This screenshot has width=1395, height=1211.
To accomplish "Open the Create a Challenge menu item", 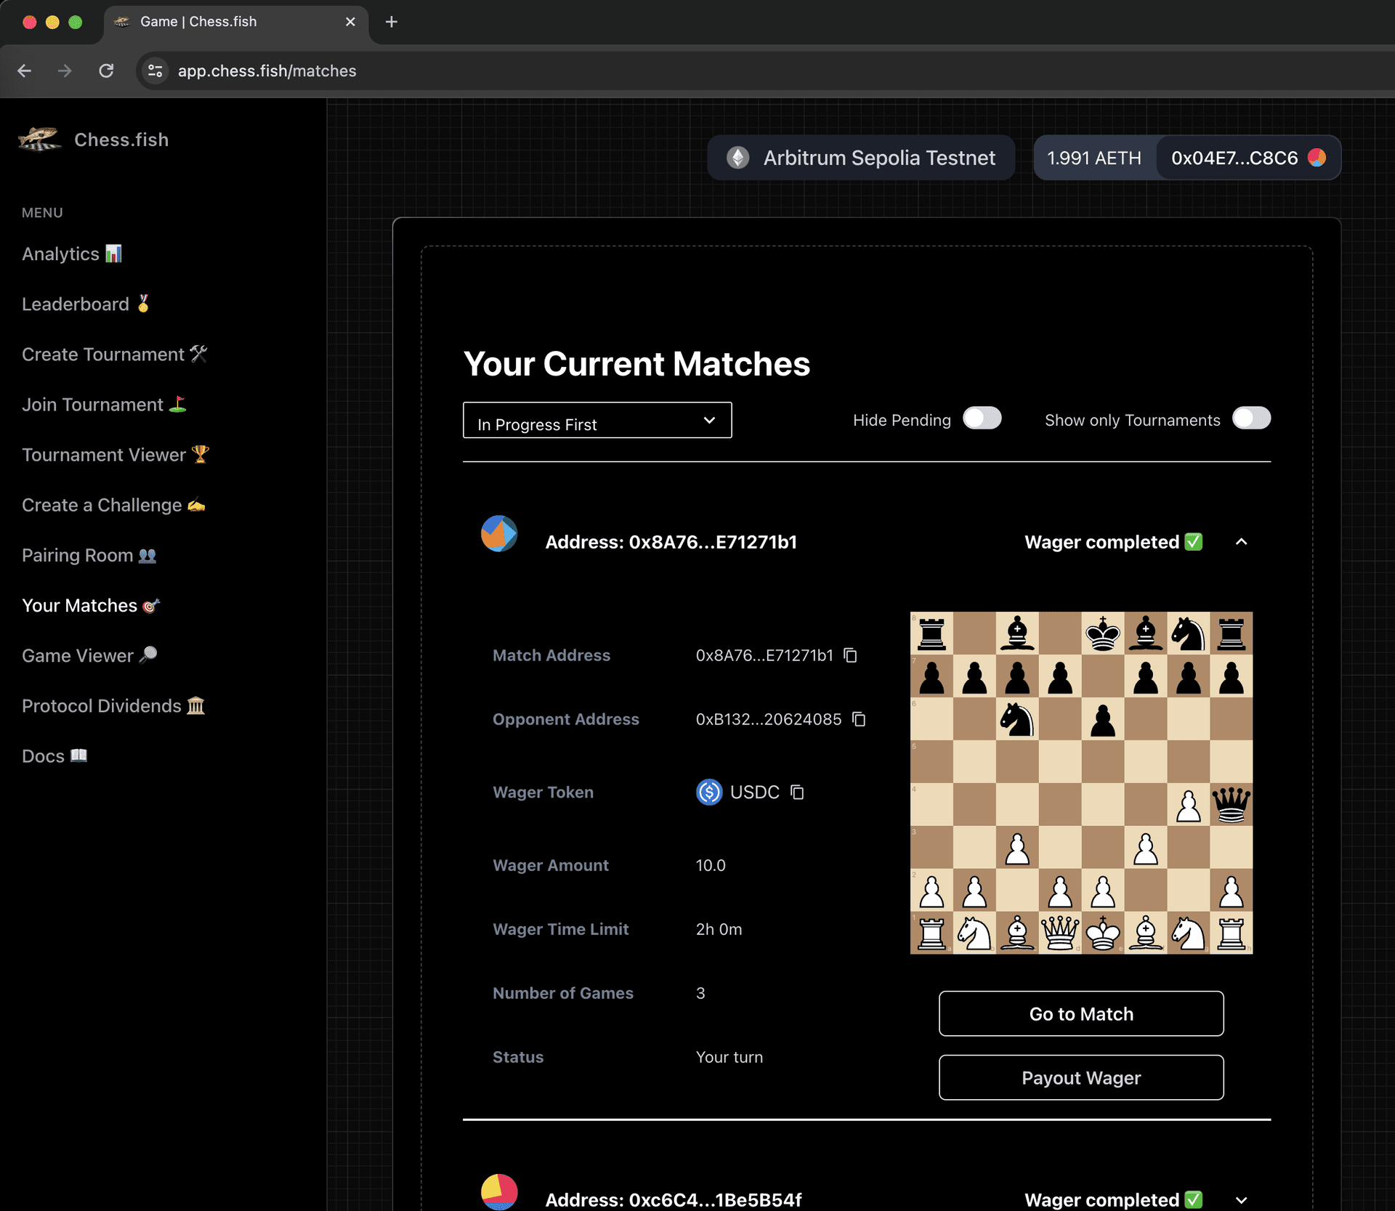I will pos(115,504).
